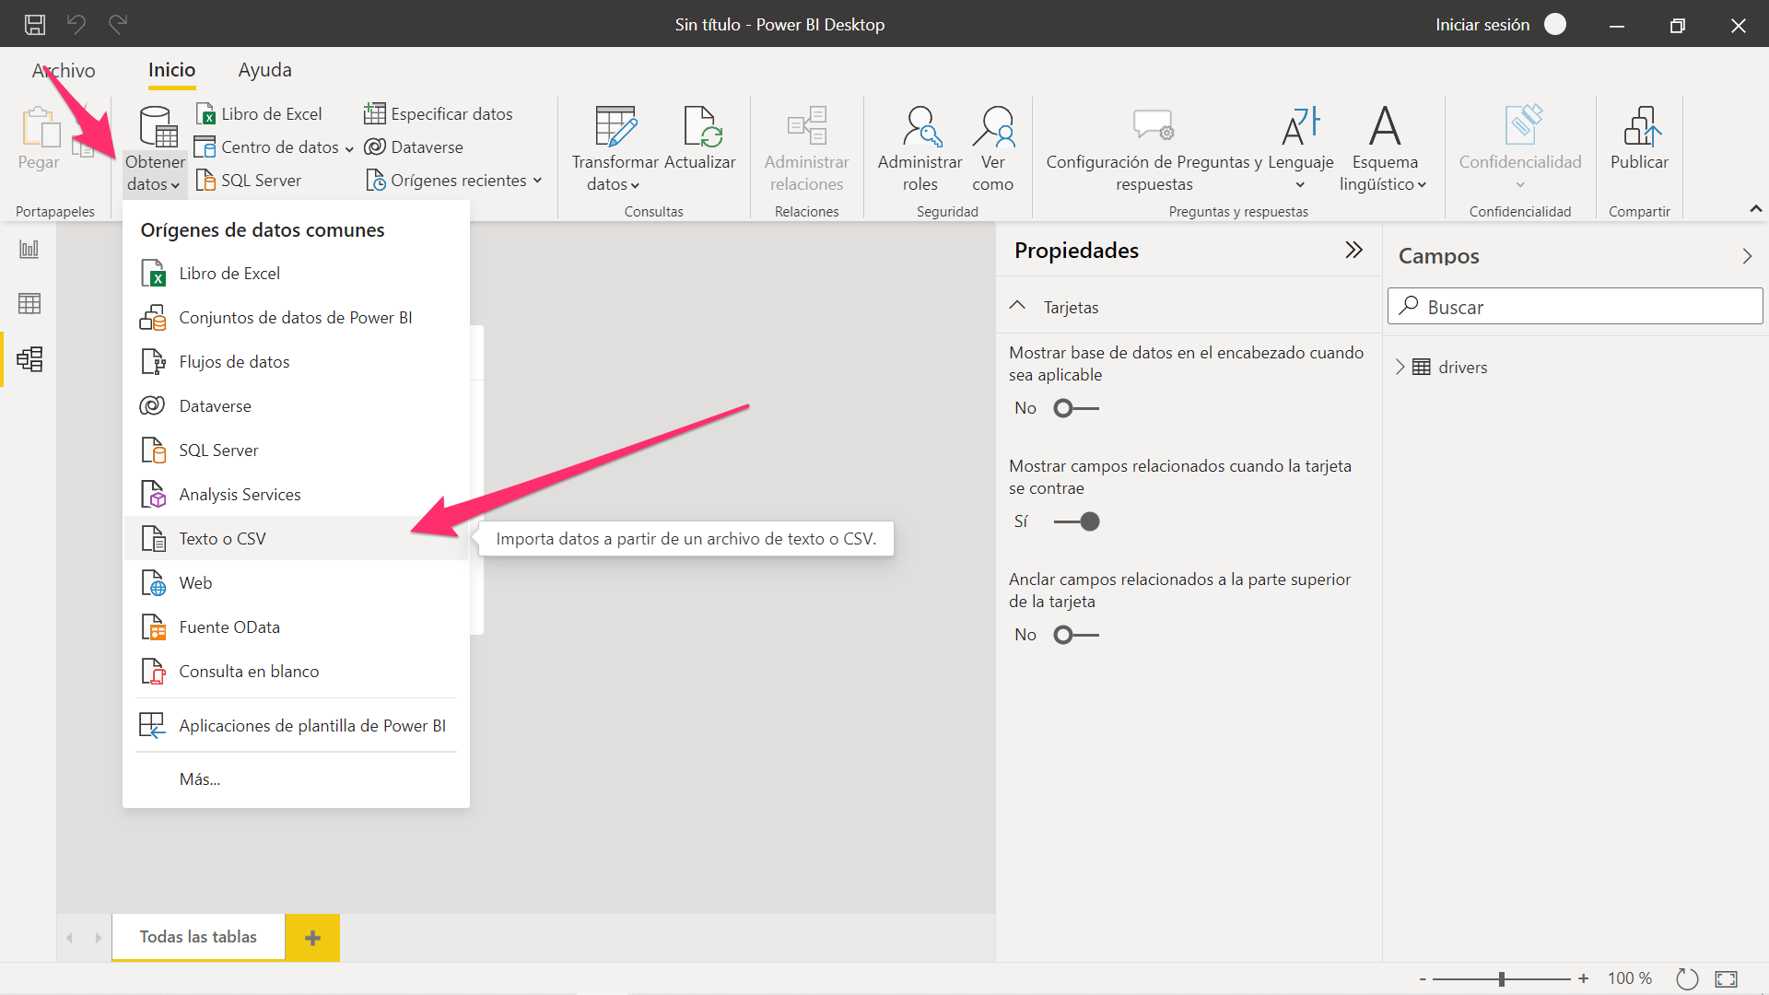
Task: Open Aplicaciones de plantilla de Power BI
Action: [296, 726]
